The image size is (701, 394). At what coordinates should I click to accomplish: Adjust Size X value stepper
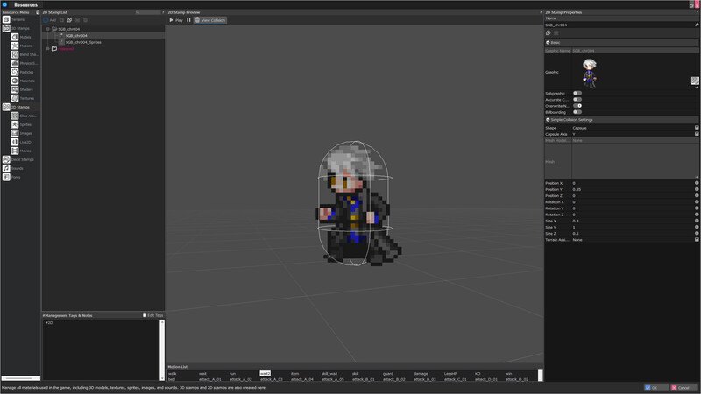(x=697, y=222)
